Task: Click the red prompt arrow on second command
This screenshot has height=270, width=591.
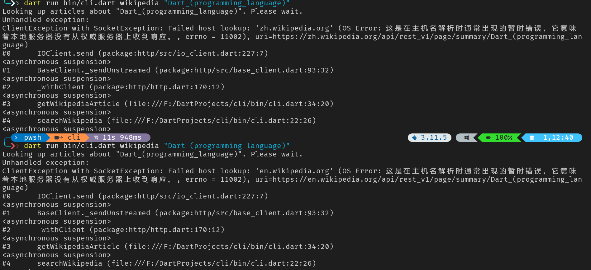Action: click(13, 146)
